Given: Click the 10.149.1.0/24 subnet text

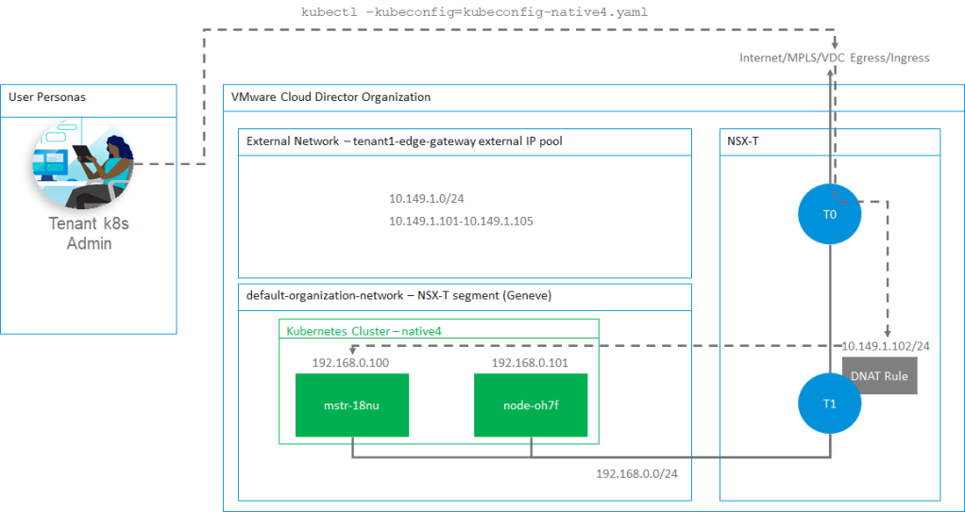Looking at the screenshot, I should pos(428,199).
